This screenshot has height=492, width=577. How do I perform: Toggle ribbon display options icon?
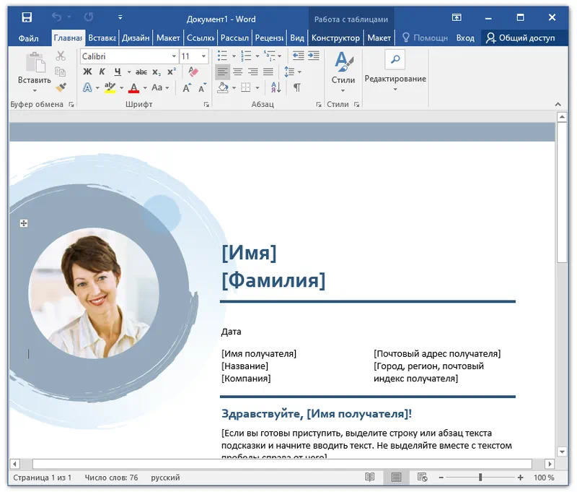pyautogui.click(x=457, y=17)
